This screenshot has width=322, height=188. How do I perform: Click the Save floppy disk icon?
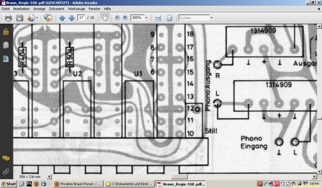(x=20, y=18)
